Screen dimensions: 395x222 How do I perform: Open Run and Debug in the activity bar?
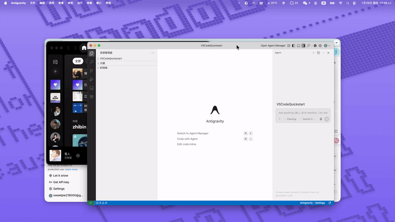coord(91,79)
